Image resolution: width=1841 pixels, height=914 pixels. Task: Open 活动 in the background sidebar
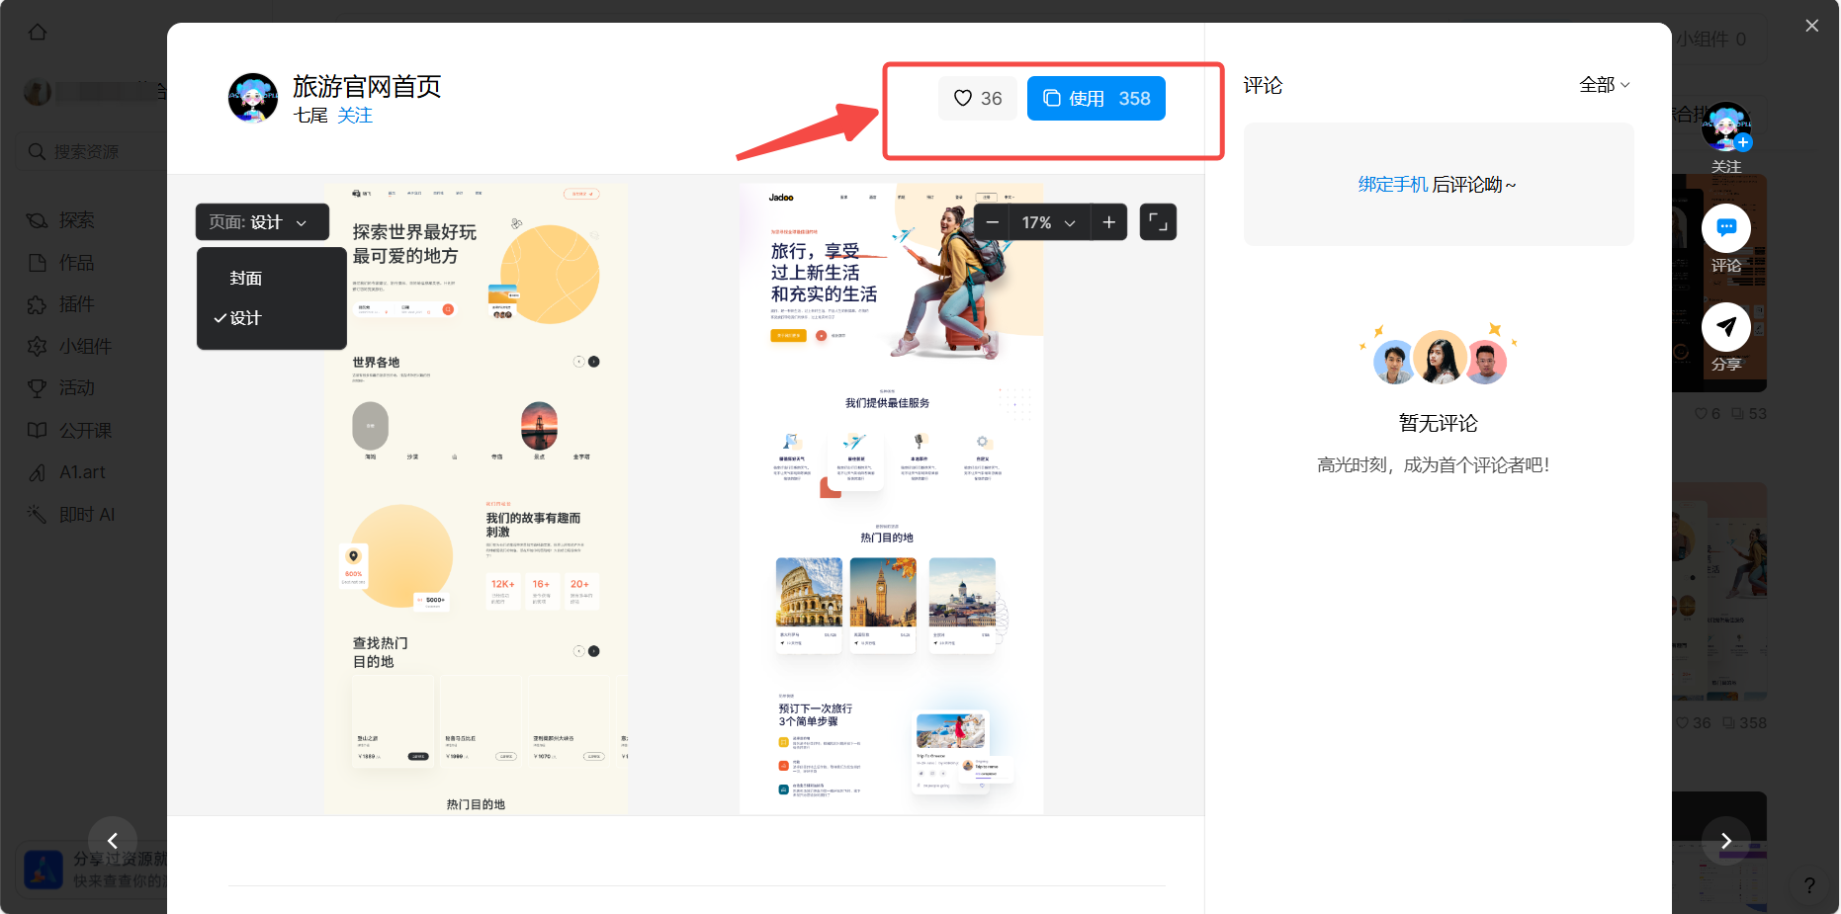pyautogui.click(x=61, y=388)
